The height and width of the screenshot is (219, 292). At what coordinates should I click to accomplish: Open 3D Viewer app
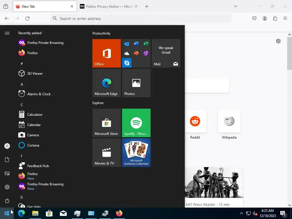click(x=31, y=73)
